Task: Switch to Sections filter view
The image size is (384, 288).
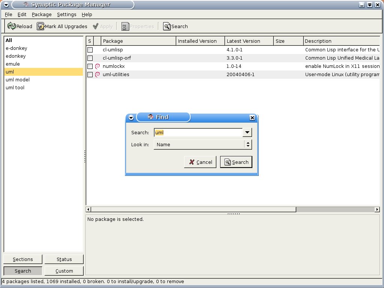Action: (23, 259)
